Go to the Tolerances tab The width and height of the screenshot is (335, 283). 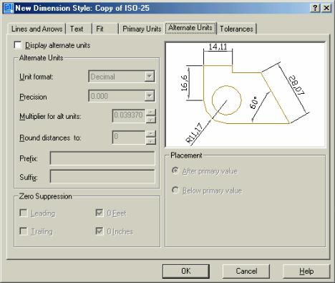(236, 29)
